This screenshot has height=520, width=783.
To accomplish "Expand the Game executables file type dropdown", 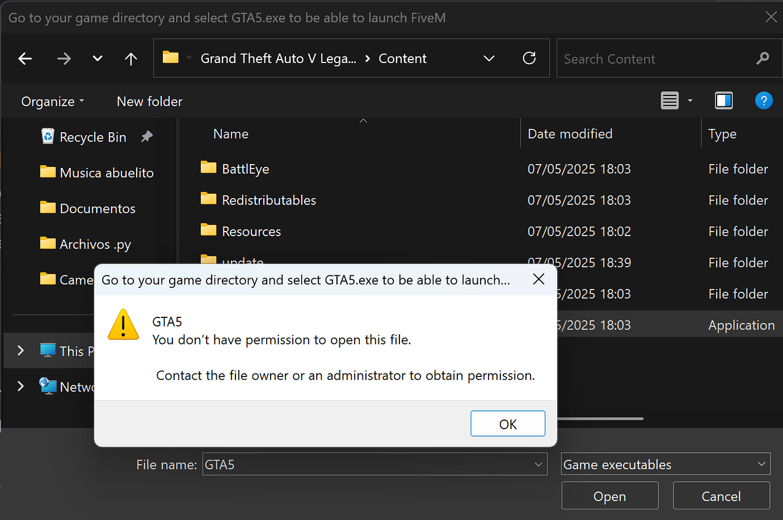I will (x=761, y=464).
